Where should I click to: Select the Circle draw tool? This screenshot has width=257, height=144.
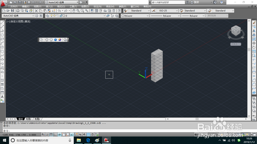click(2, 47)
